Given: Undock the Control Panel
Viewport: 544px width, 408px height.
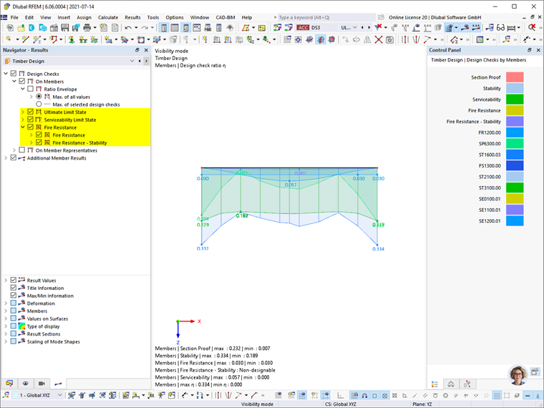Looking at the screenshot, I should pyautogui.click(x=530, y=50).
